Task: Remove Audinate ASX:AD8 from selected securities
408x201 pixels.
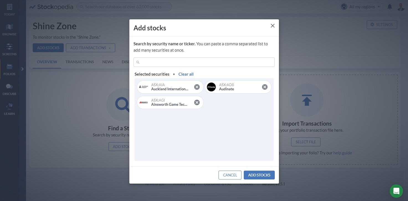Action: 265,87
